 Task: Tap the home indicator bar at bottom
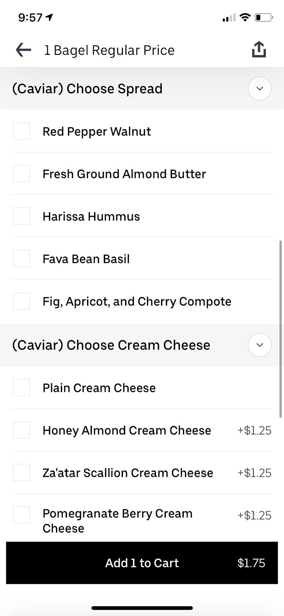(x=142, y=608)
